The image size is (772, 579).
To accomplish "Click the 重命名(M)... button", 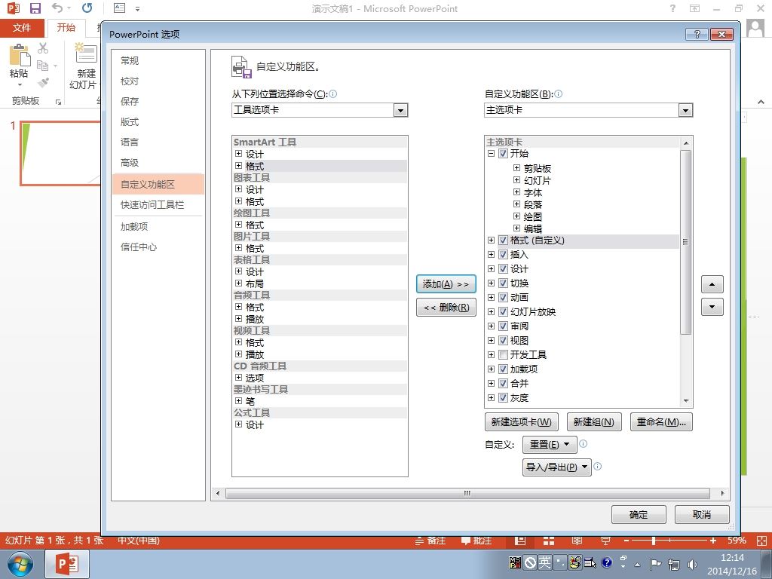I will [661, 422].
